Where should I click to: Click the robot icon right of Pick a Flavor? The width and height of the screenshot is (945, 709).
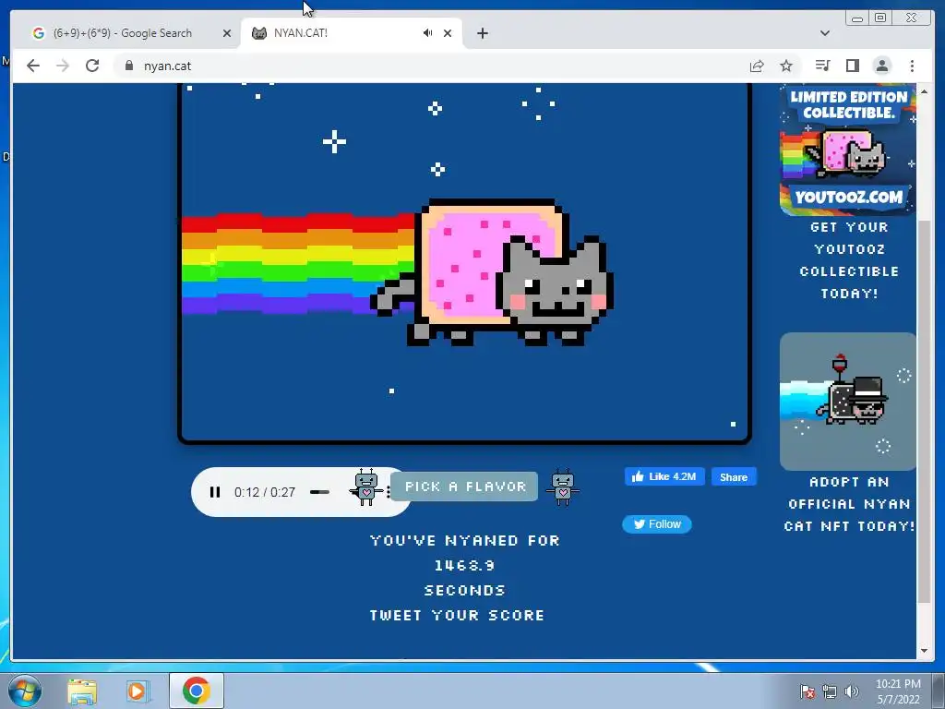click(563, 487)
